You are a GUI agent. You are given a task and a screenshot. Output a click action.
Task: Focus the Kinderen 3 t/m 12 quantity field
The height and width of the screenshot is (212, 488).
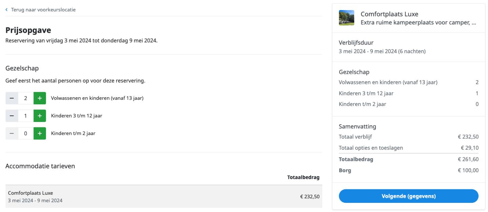(26, 116)
